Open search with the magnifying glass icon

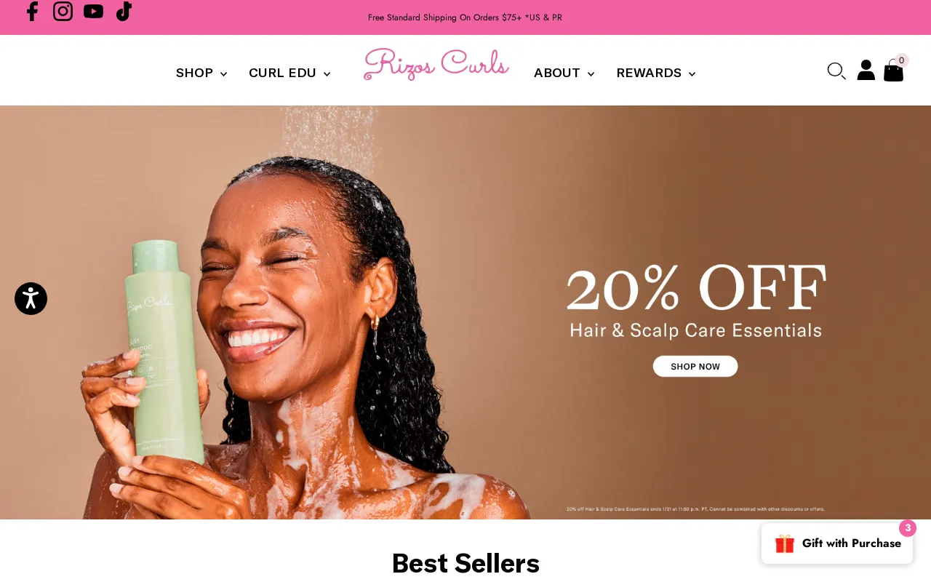(x=836, y=71)
